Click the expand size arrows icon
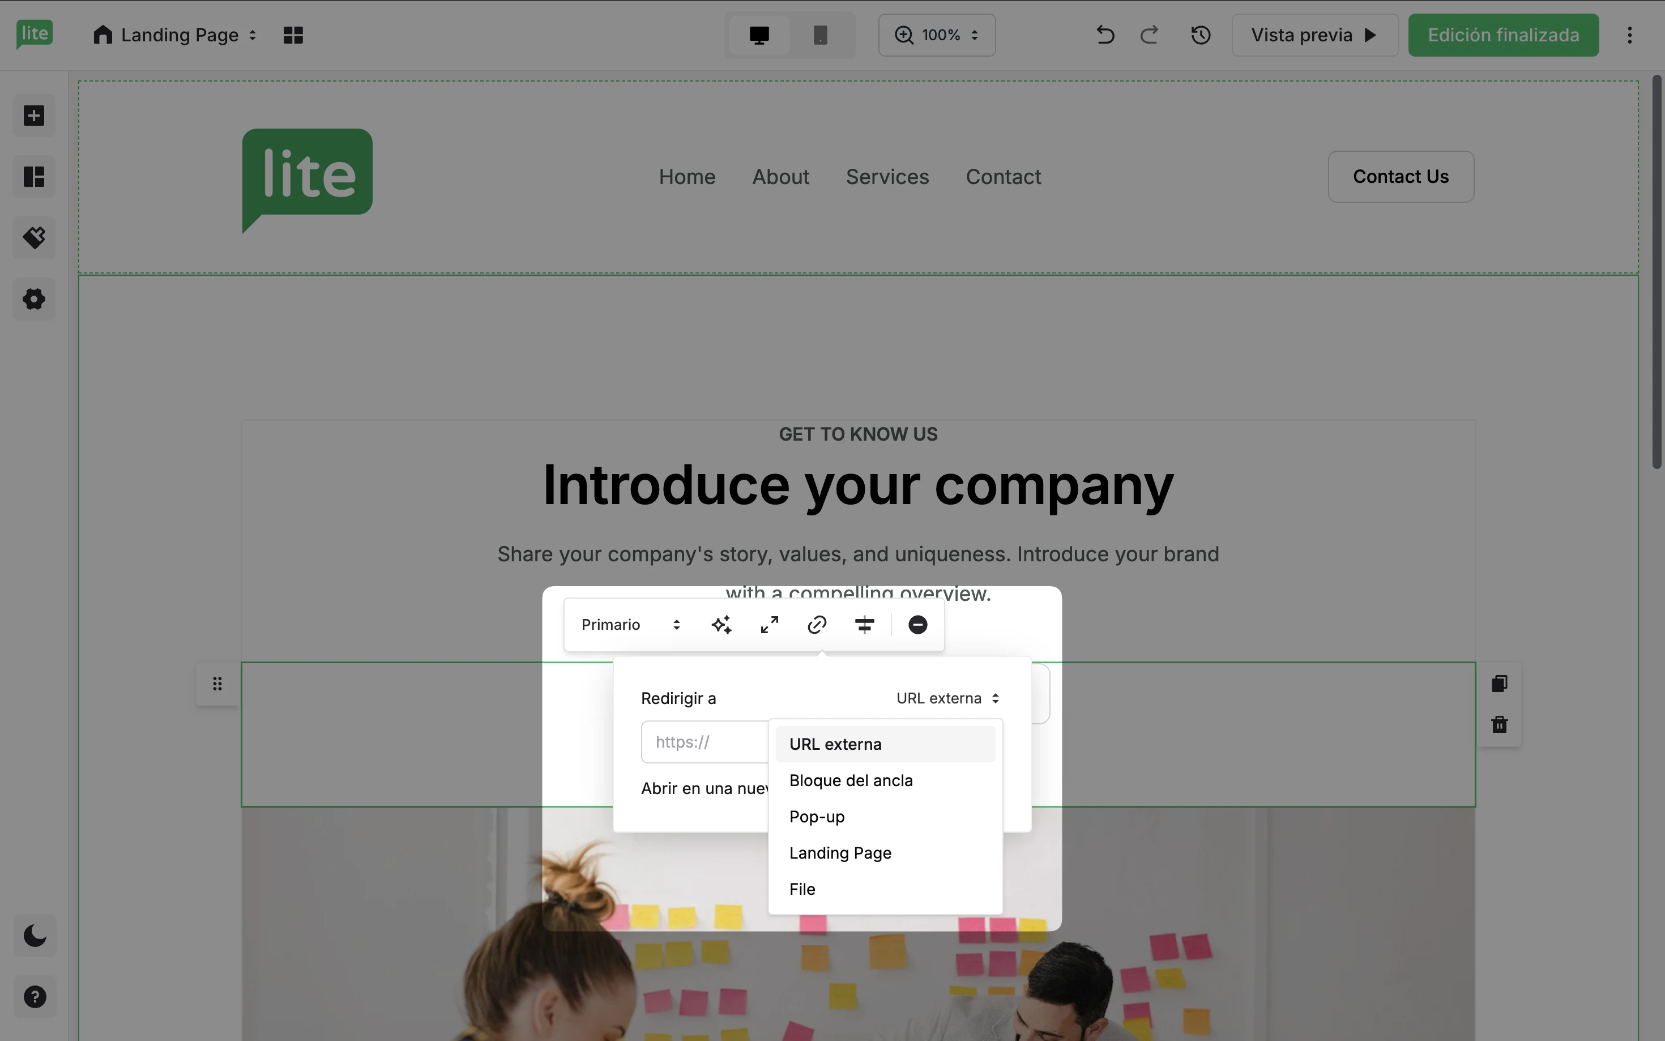 click(769, 625)
